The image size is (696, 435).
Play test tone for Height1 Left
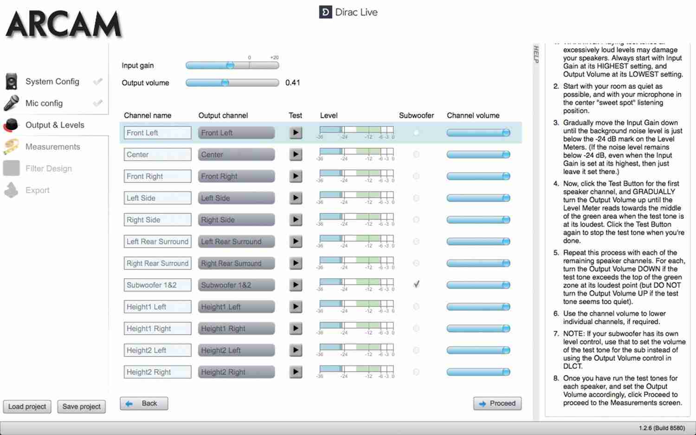[x=296, y=307]
